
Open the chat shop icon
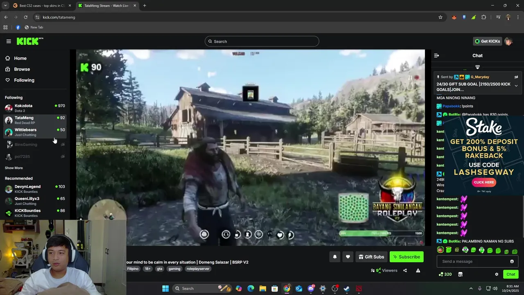pos(460,274)
